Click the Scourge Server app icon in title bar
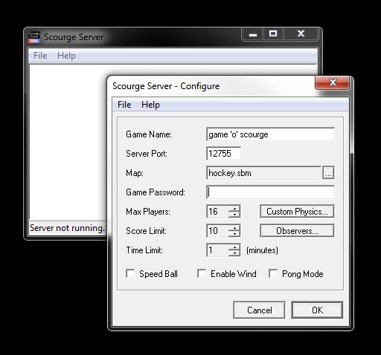381x355 pixels. pyautogui.click(x=34, y=37)
